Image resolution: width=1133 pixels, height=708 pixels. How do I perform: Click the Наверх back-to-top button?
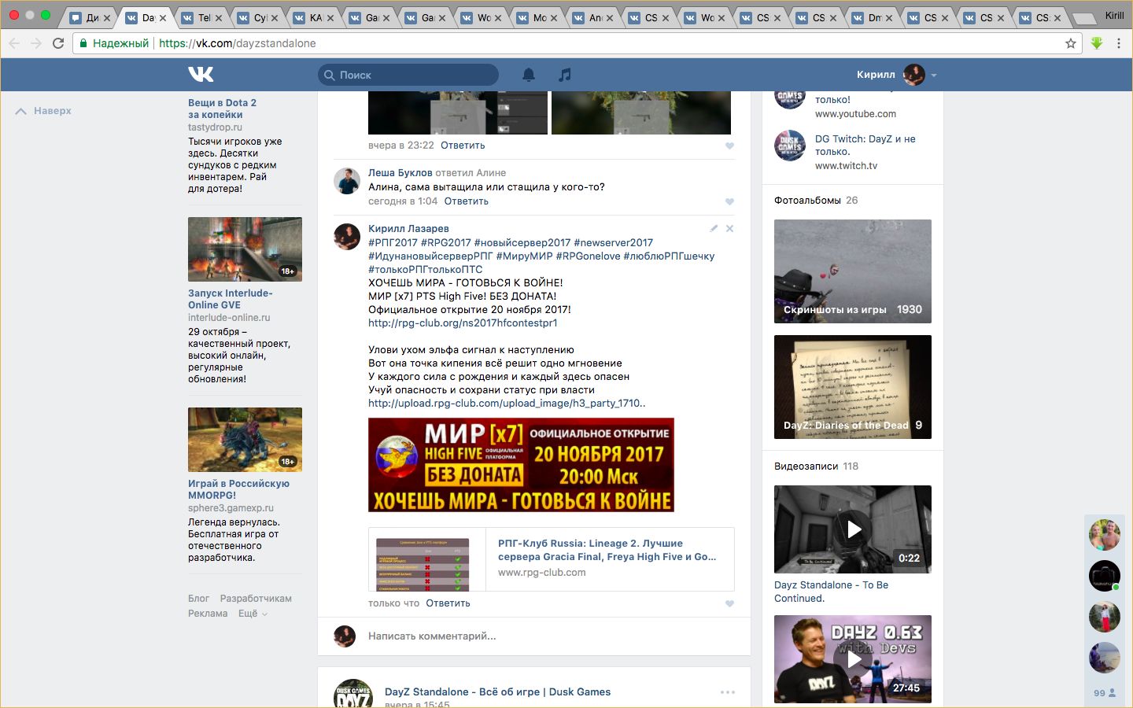[43, 111]
